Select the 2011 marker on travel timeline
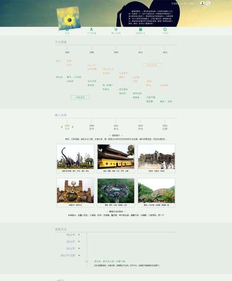The width and height of the screenshot is (232, 281). (x=116, y=127)
